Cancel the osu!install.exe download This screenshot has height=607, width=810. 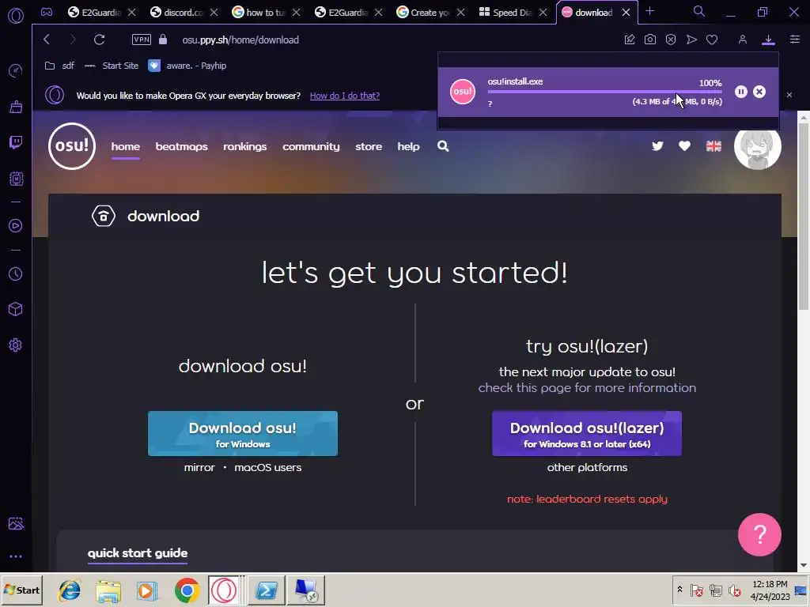tap(759, 92)
